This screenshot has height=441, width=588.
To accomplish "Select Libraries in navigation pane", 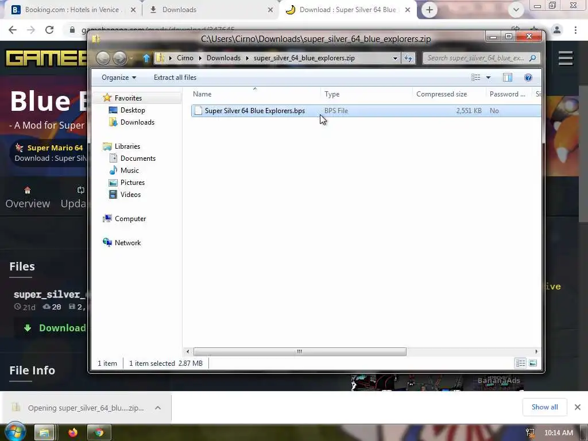I will [127, 146].
